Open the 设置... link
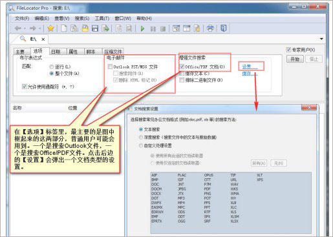The width and height of the screenshot is (333, 237). click(x=250, y=67)
